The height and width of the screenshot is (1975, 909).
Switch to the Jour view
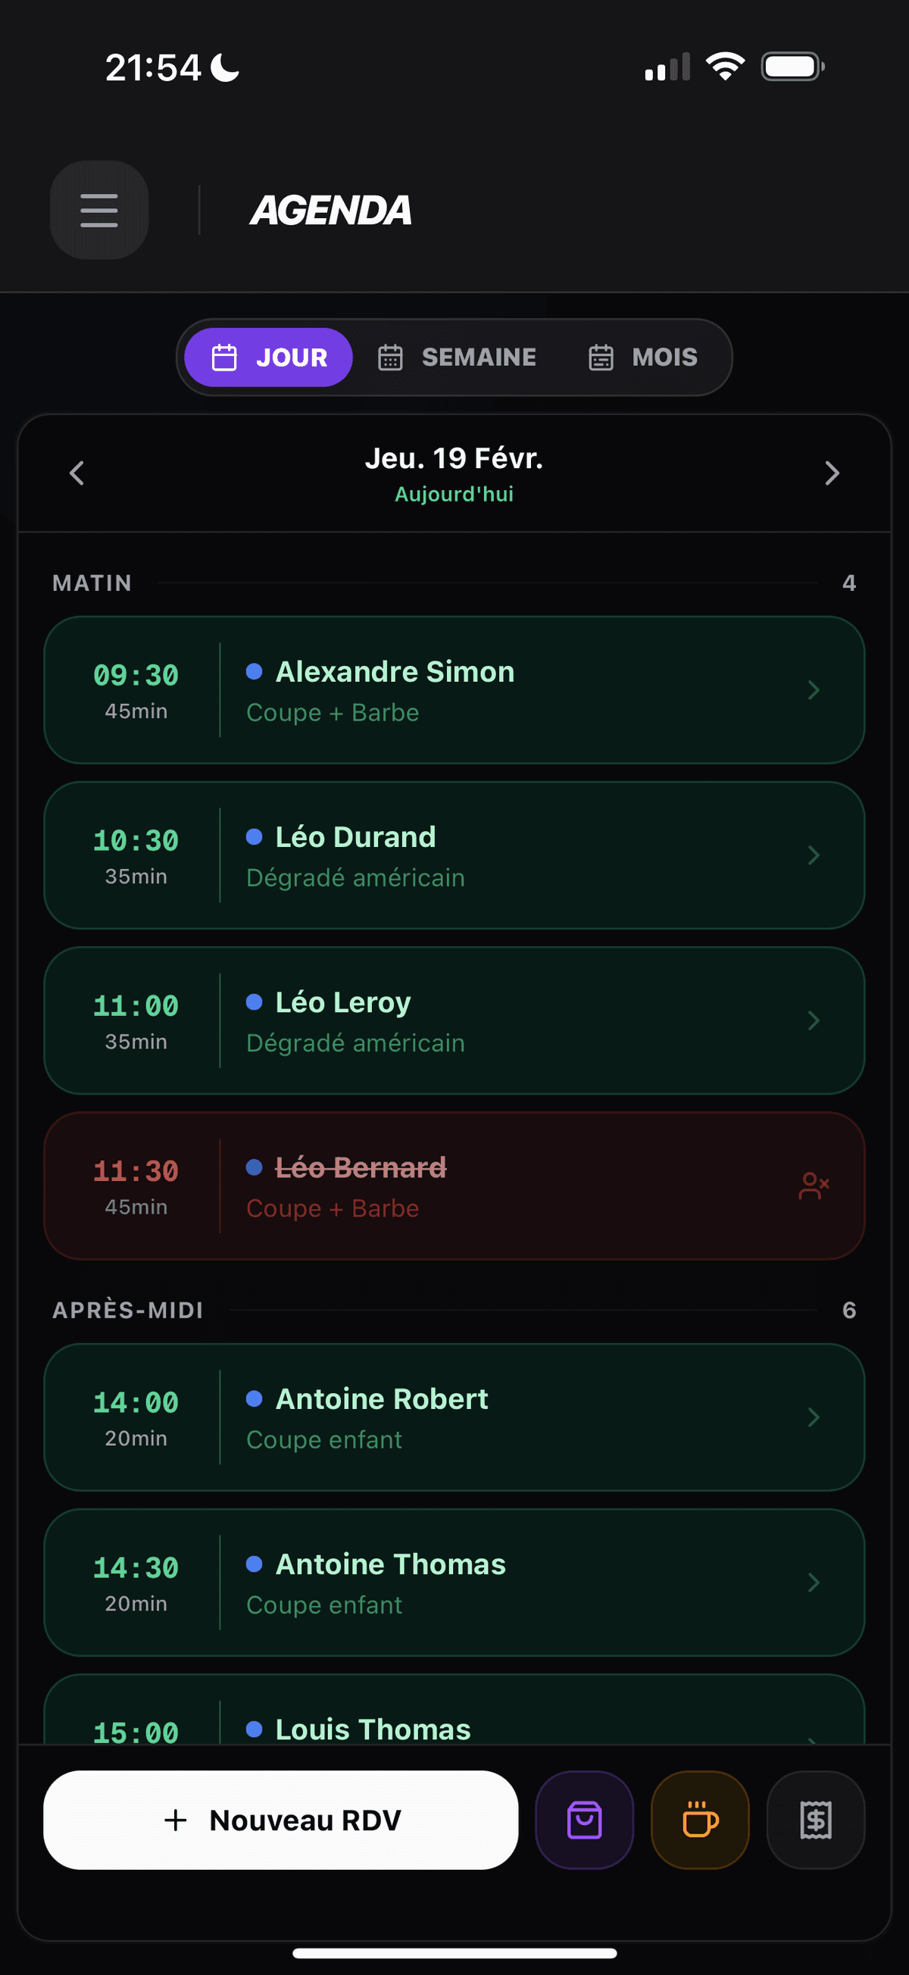point(268,358)
